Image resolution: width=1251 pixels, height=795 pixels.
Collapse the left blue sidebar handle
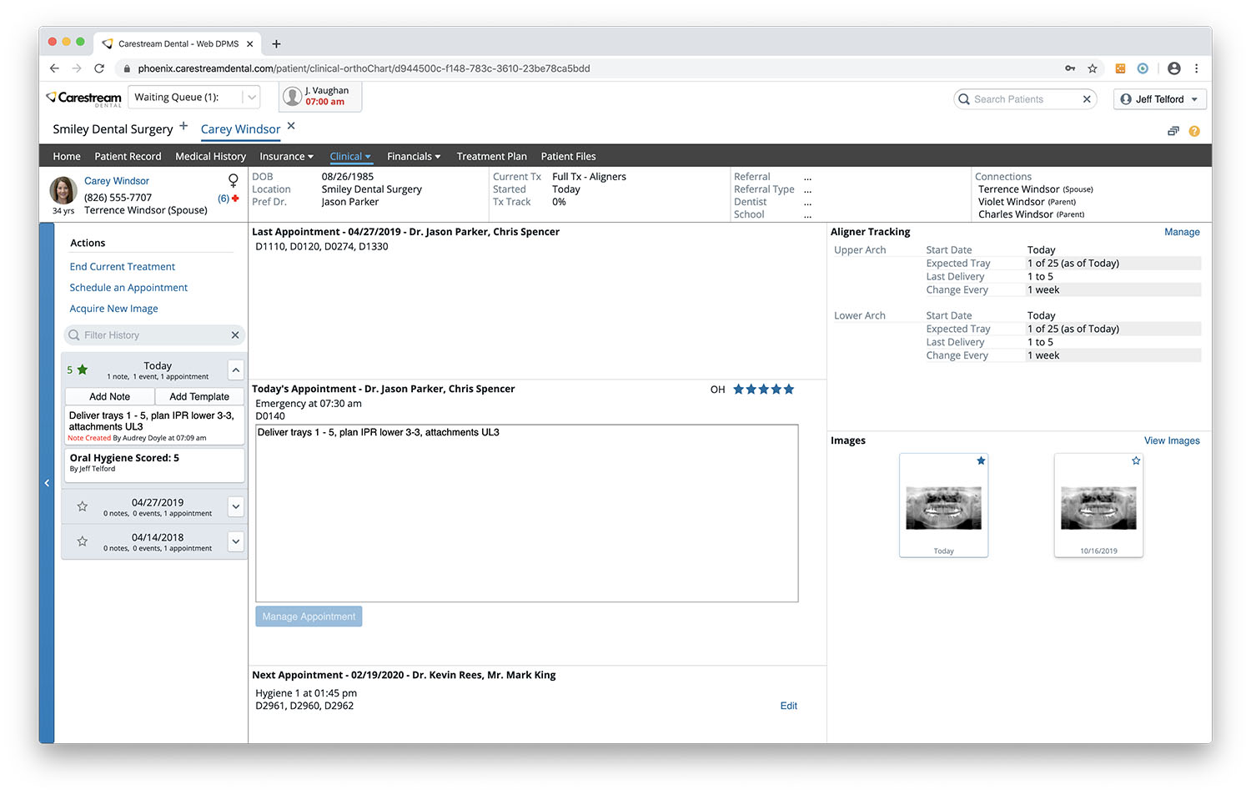(47, 483)
